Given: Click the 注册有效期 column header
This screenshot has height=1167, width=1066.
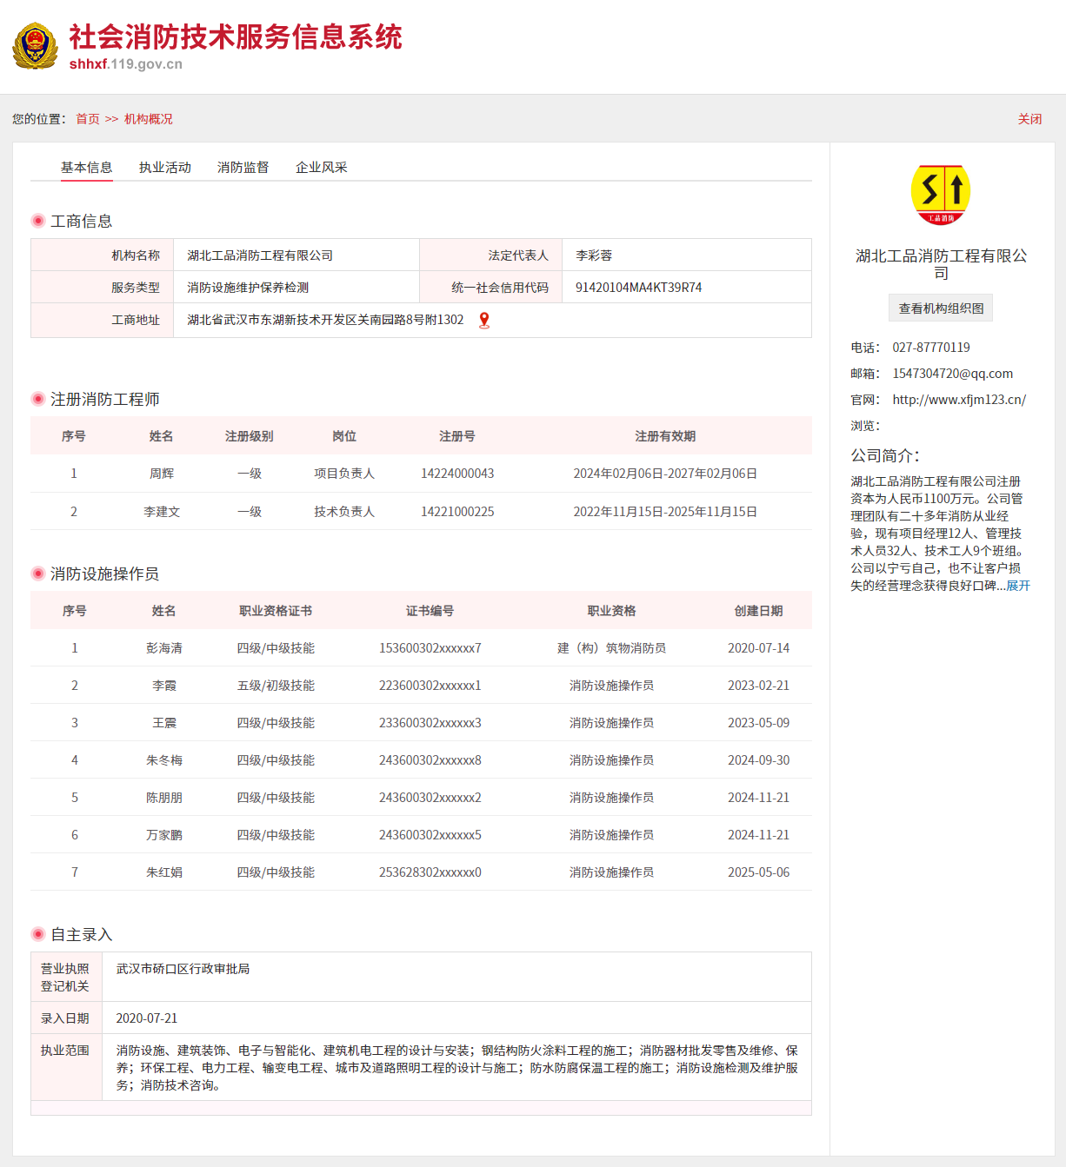Looking at the screenshot, I should point(665,436).
